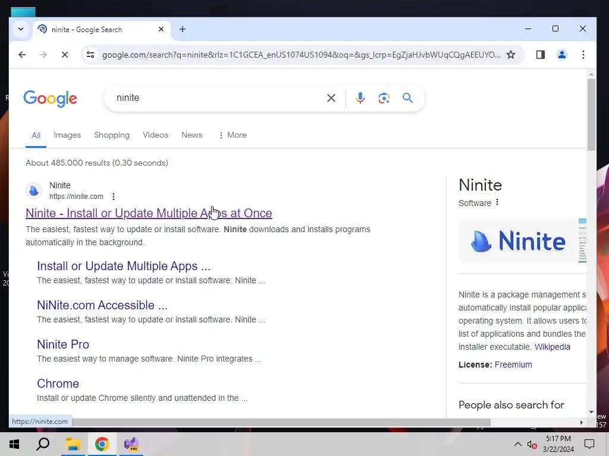Open the Wikipedia link
The height and width of the screenshot is (456, 609).
(x=553, y=347)
